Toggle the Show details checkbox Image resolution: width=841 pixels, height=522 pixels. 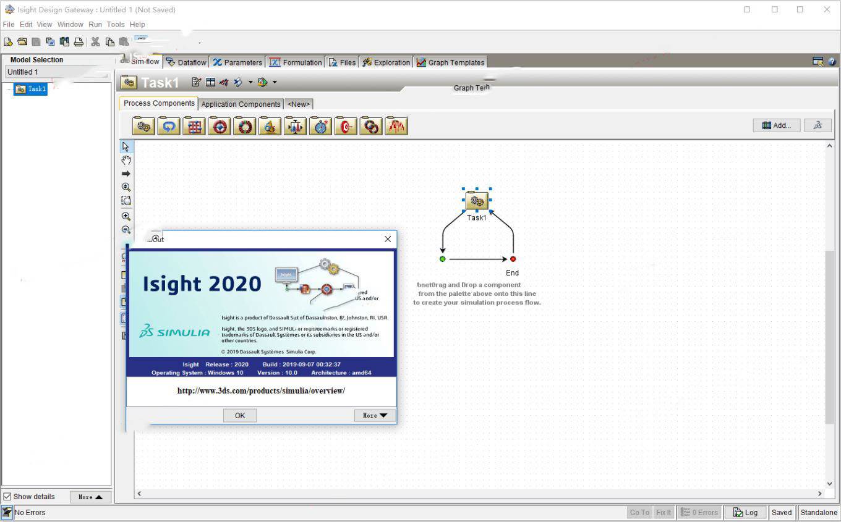pyautogui.click(x=7, y=497)
